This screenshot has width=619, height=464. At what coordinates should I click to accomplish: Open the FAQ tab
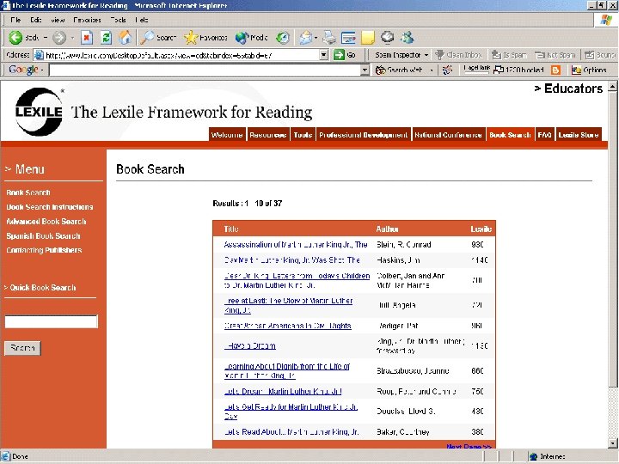[544, 135]
